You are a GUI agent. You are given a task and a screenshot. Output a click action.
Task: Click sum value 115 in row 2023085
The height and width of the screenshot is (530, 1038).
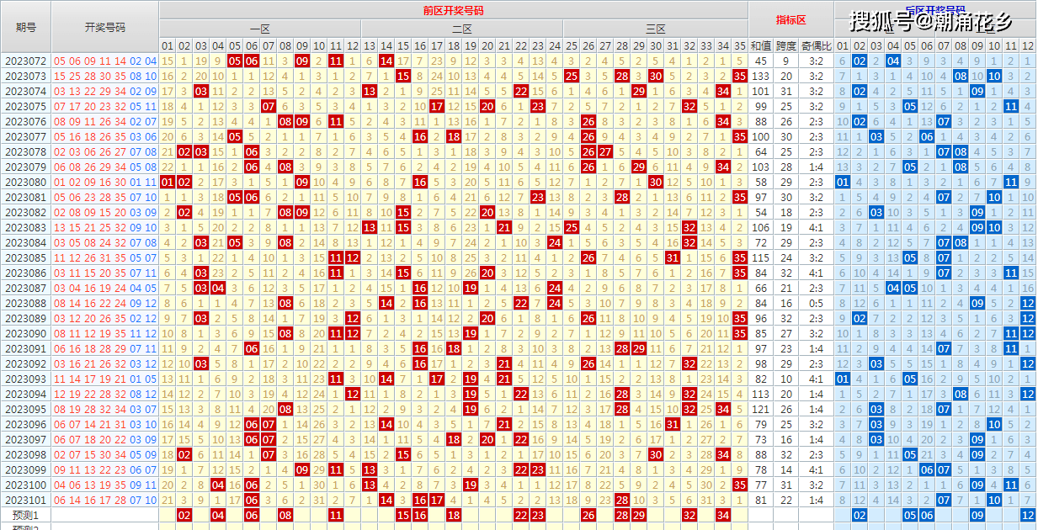pyautogui.click(x=761, y=257)
